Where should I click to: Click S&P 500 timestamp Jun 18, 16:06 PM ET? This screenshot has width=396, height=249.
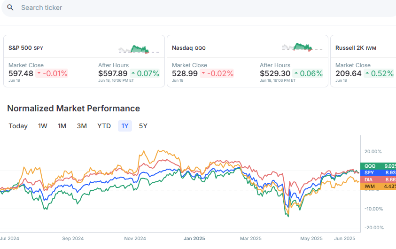pyautogui.click(x=116, y=80)
